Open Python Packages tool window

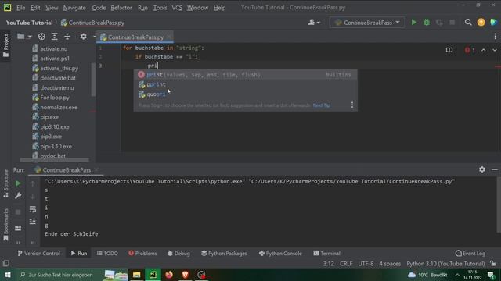pyautogui.click(x=224, y=254)
